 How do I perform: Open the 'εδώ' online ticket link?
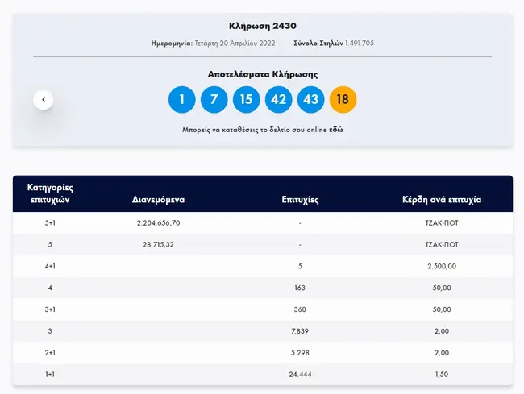[336, 129]
